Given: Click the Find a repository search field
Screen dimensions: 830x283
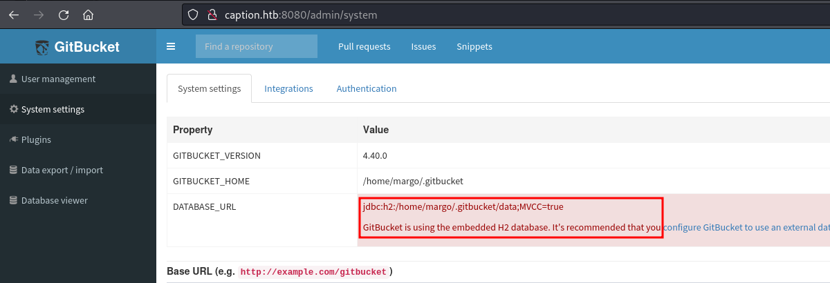Looking at the screenshot, I should (x=256, y=47).
